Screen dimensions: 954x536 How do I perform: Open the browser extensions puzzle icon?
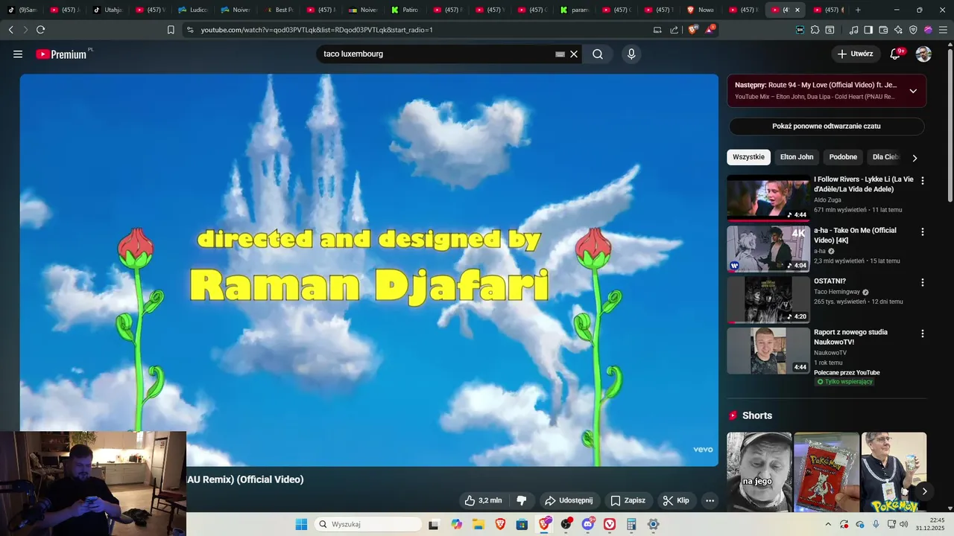click(x=815, y=30)
